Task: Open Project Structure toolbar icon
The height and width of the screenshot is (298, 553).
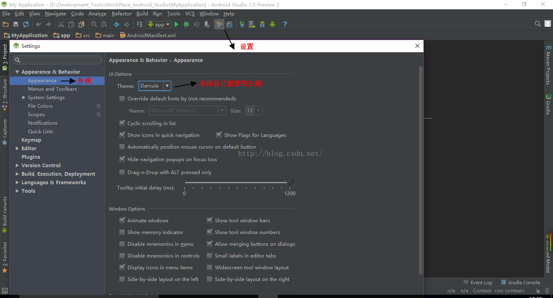Action: (x=230, y=24)
